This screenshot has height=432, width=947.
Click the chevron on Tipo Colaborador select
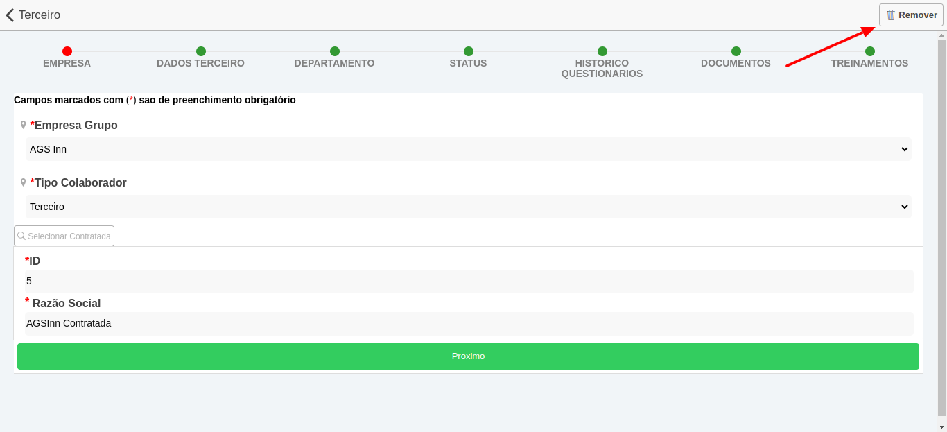tap(903, 207)
